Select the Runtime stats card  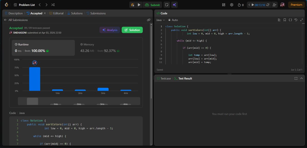[x=43, y=48]
